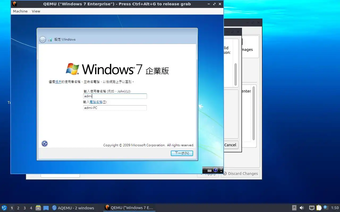Click the eject removable media tray icon
This screenshot has width=340, height=212.
(x=294, y=208)
